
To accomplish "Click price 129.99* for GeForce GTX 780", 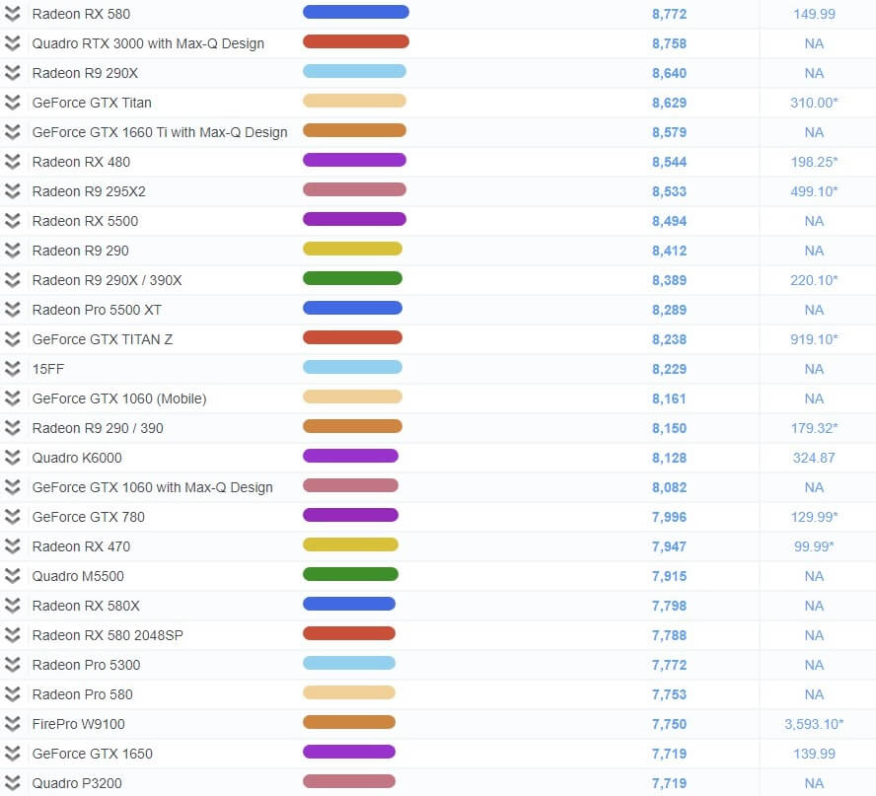I will click(x=814, y=517).
